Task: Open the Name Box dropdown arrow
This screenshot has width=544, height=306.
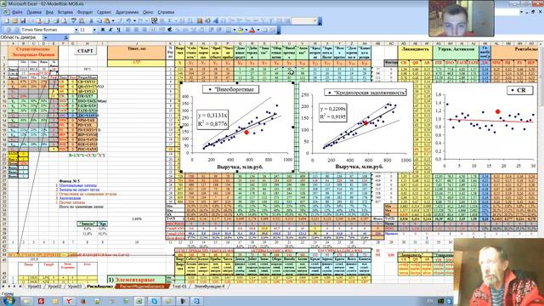Action: point(46,37)
